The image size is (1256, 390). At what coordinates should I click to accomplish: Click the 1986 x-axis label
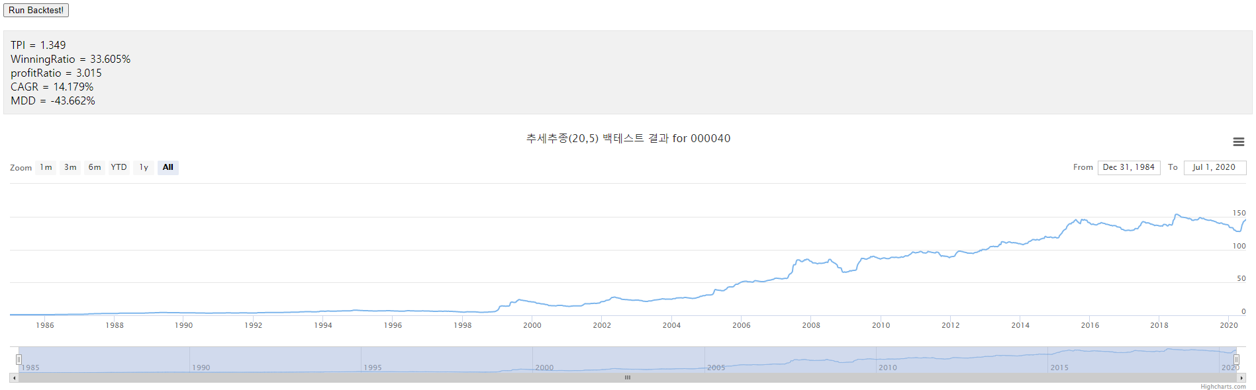(x=45, y=325)
